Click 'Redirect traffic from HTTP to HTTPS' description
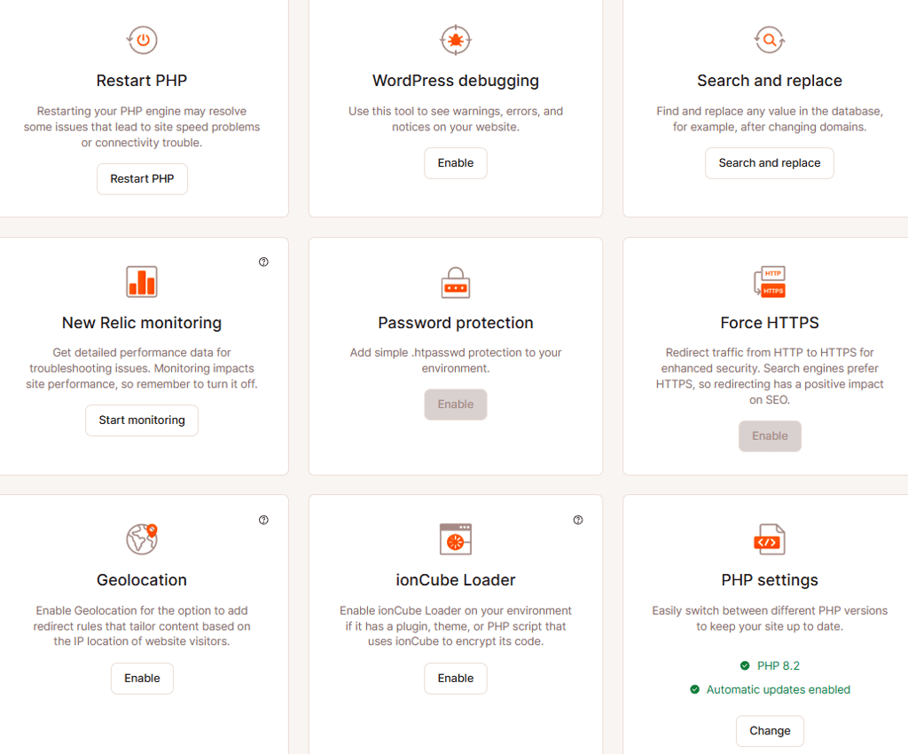Screen dimensions: 908x754 [770, 376]
